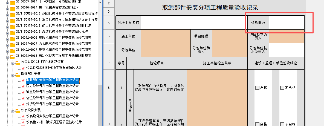Click the orange 施工单位 input cell
The height and width of the screenshot is (126, 324).
pos(166,36)
